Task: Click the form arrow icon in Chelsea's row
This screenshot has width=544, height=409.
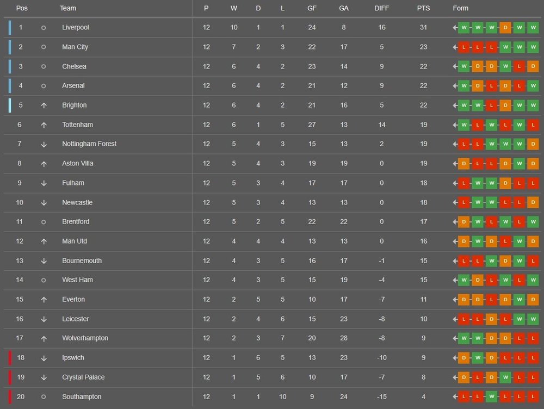Action: 455,66
